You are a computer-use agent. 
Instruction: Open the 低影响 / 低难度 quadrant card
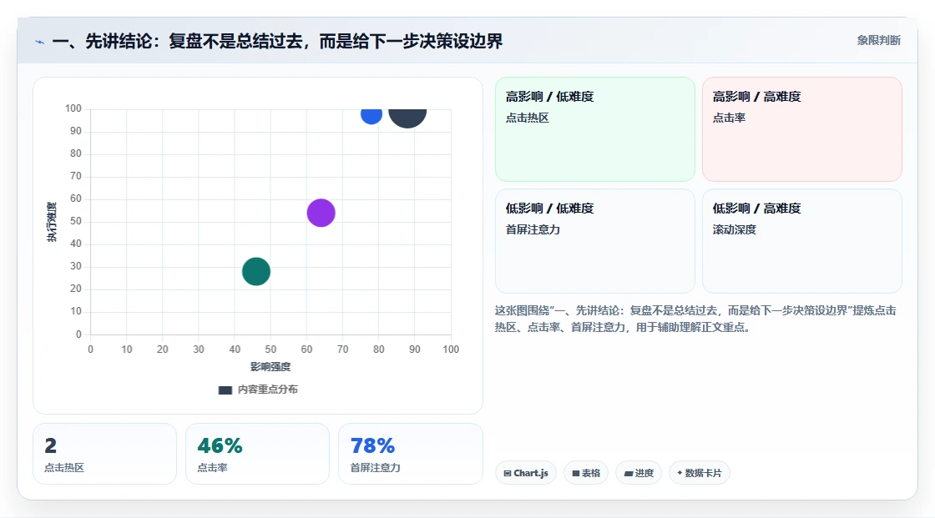(x=595, y=241)
